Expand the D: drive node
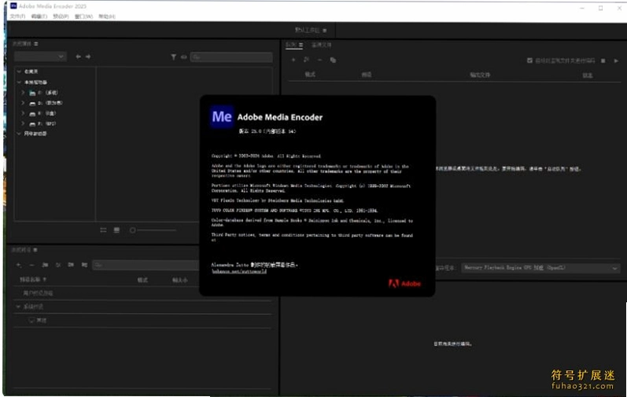 point(23,103)
